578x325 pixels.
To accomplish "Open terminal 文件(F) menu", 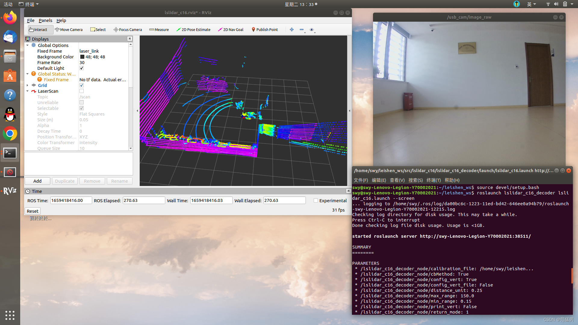I will click(x=361, y=180).
